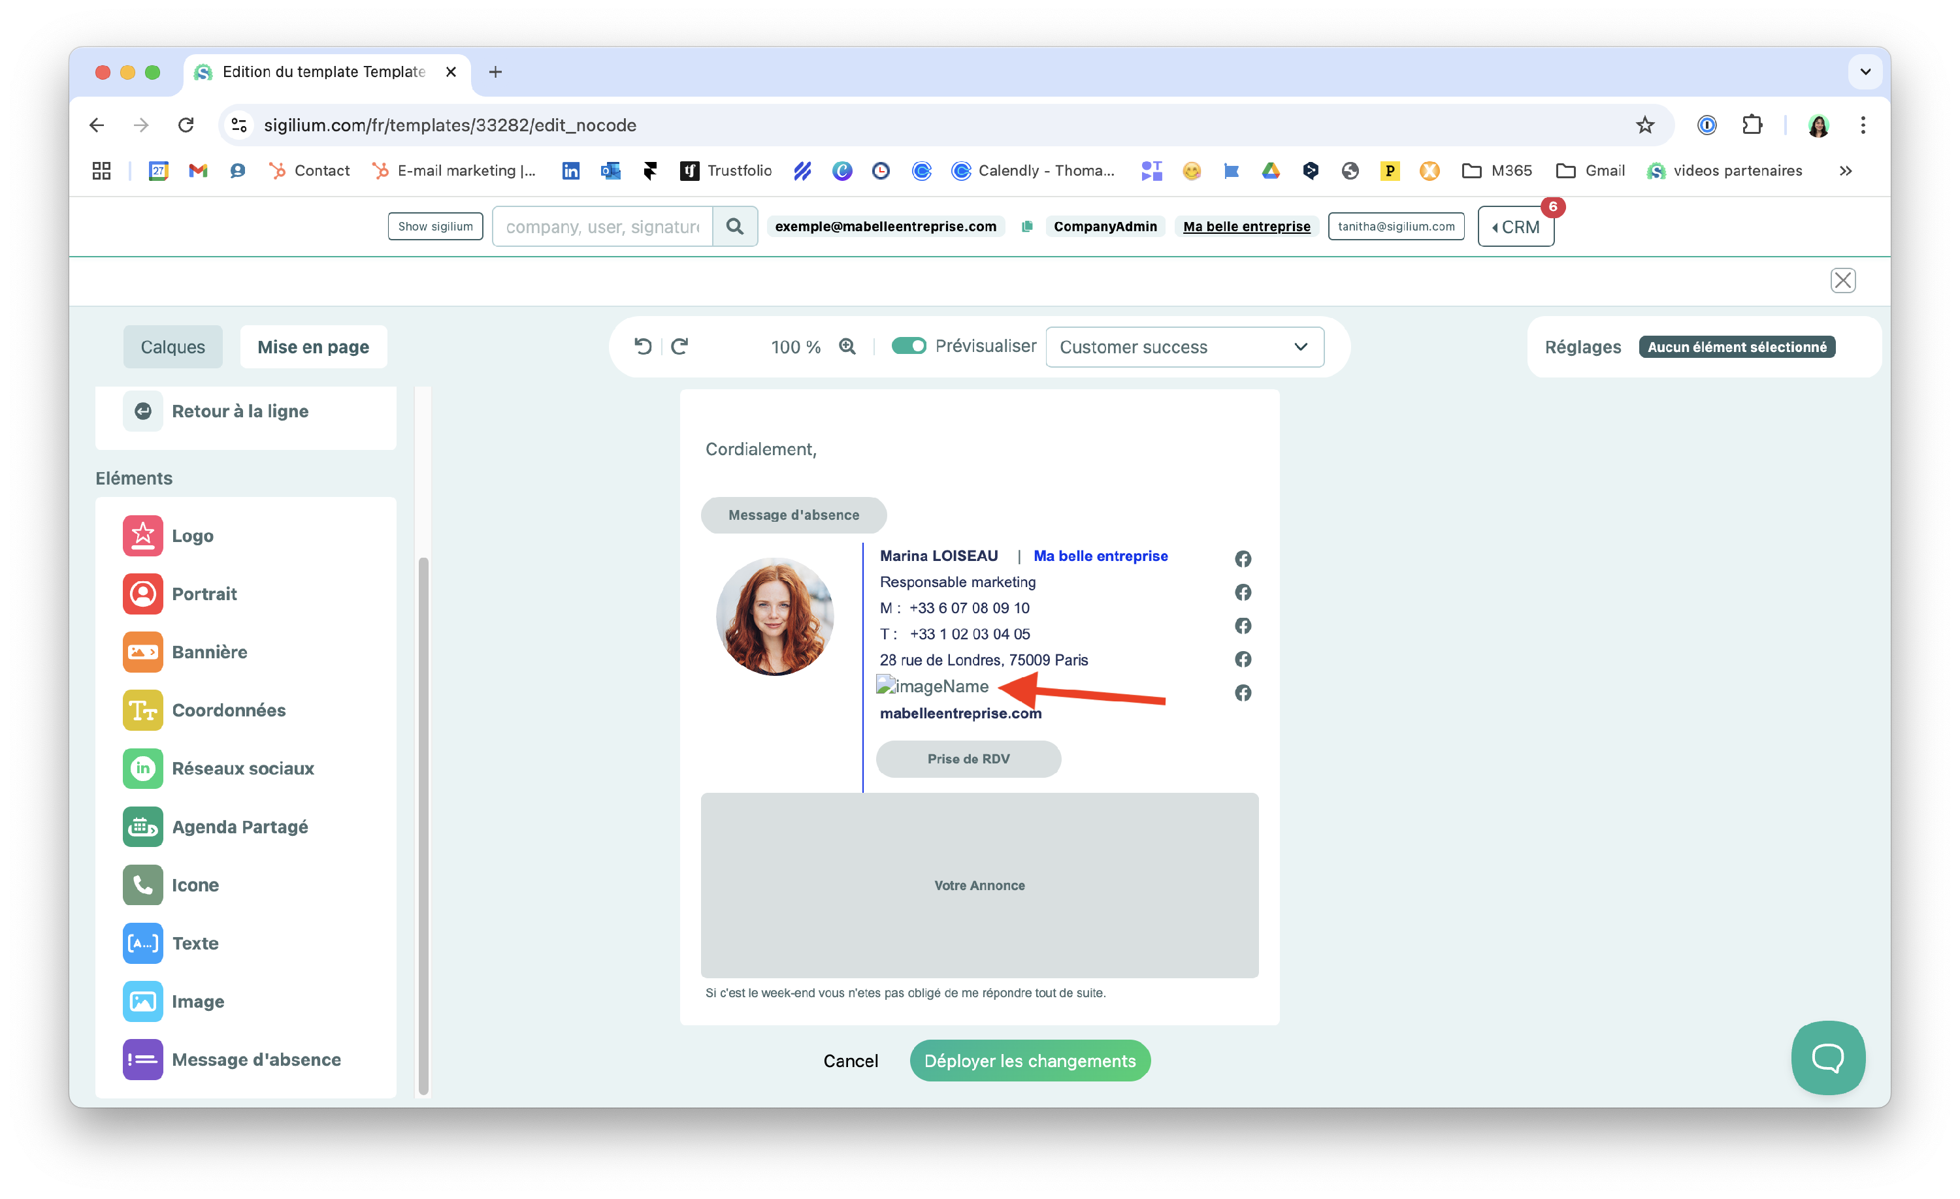Click Déployer les changements button
1960x1199 pixels.
pos(1029,1061)
